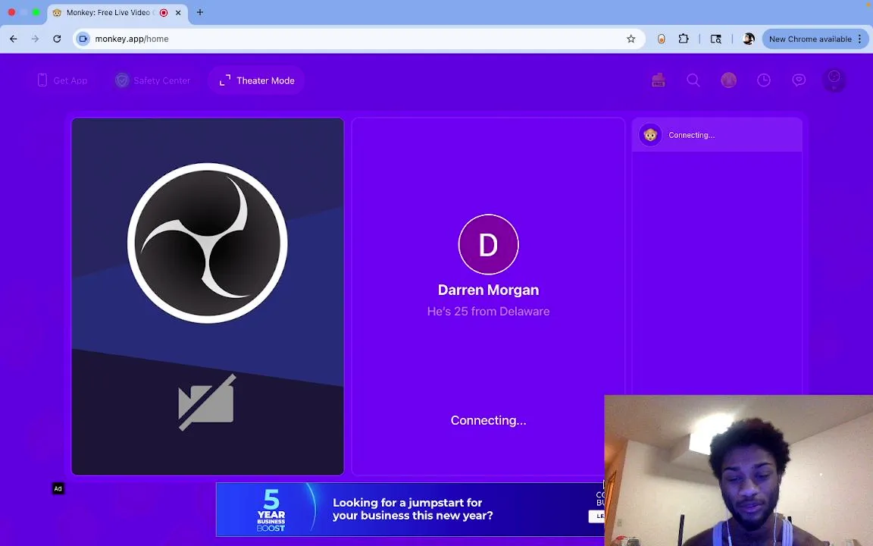Open the history clock icon

[764, 80]
